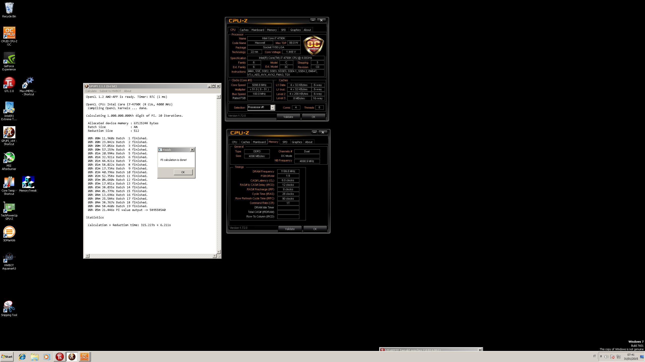Open the clock and date in taskbar
This screenshot has height=362, width=645.
click(631, 357)
